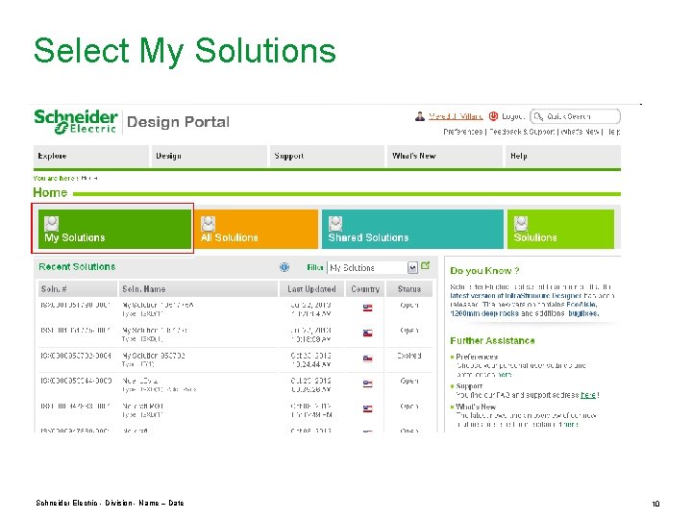
Task: Click the Schneider Electric logo
Action: 76,121
